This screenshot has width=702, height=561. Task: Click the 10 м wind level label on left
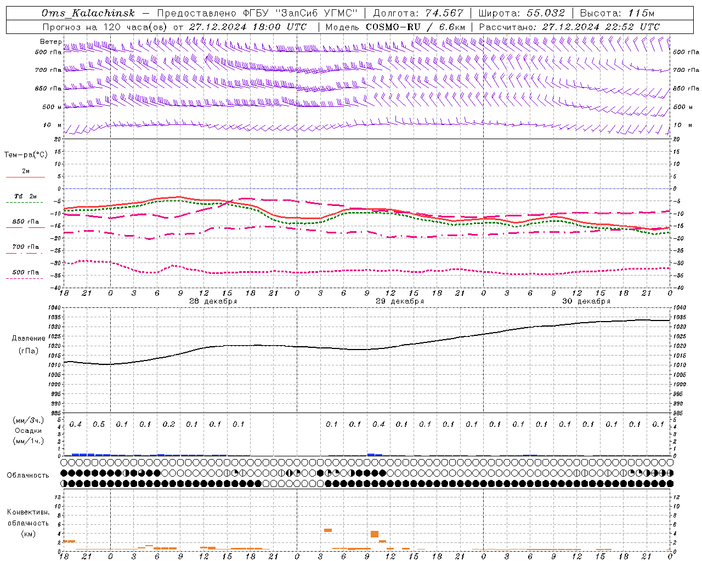52,125
